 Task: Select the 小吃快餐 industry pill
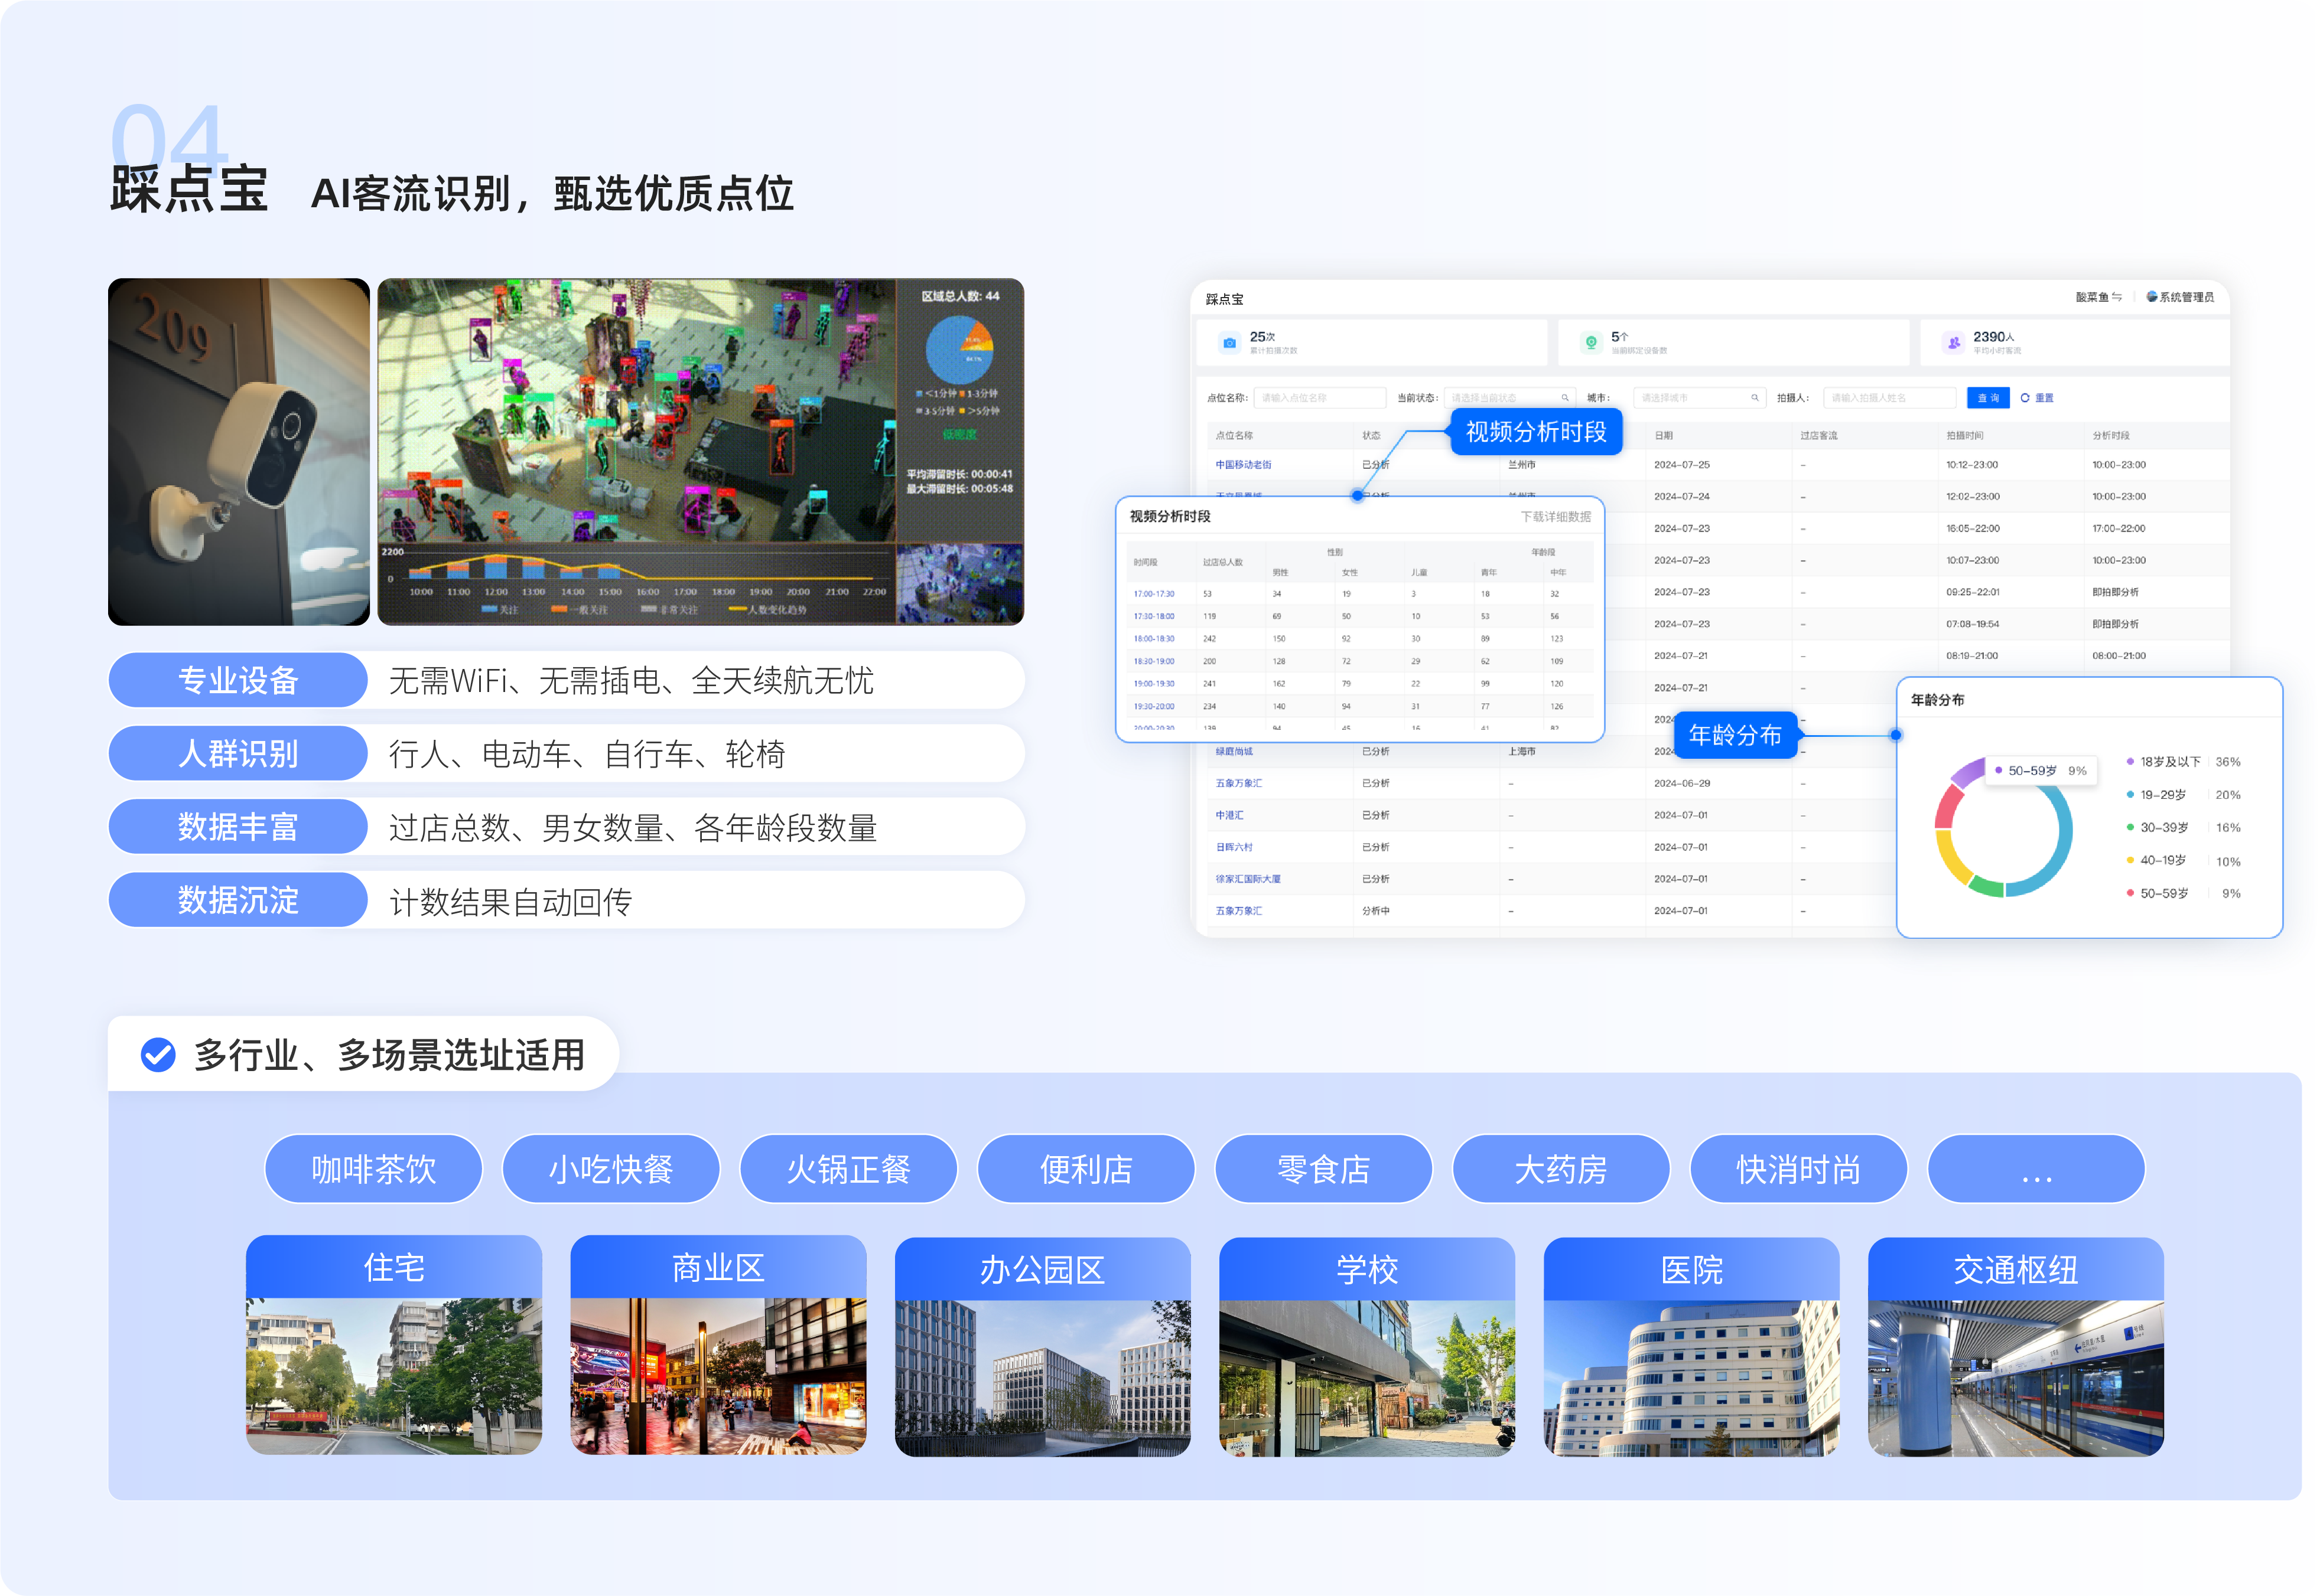(610, 1169)
